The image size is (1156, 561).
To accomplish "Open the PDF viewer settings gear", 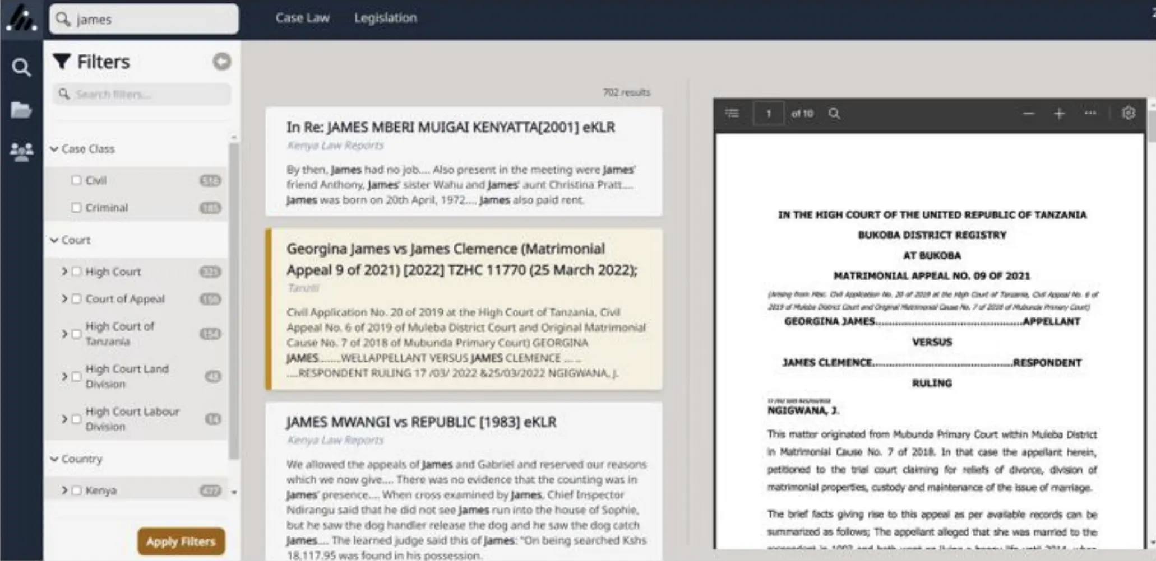I will (1129, 113).
